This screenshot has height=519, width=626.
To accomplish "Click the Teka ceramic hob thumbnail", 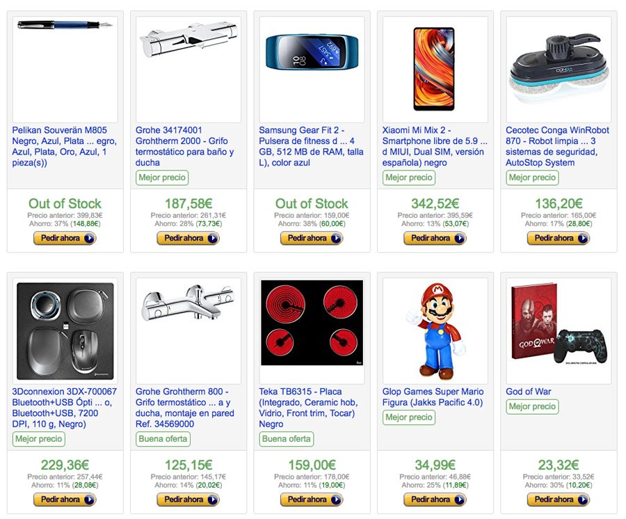I will (312, 330).
